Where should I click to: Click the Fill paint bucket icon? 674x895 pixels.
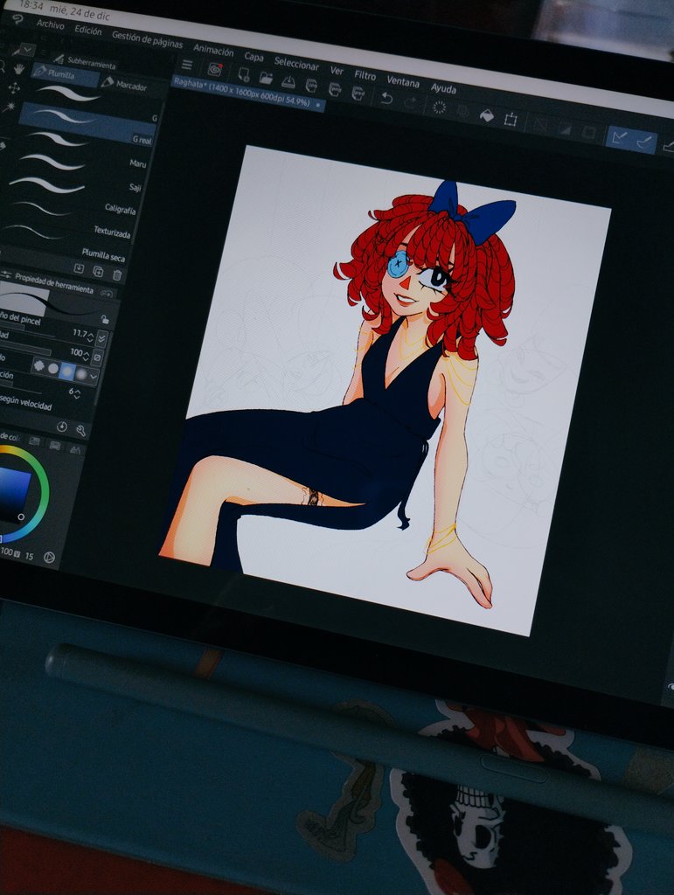pos(486,114)
